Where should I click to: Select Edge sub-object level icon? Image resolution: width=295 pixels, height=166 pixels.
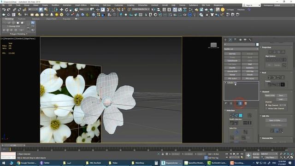[x=236, y=115]
